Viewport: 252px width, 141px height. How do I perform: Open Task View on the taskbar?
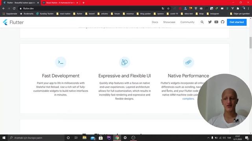[x=76, y=137]
